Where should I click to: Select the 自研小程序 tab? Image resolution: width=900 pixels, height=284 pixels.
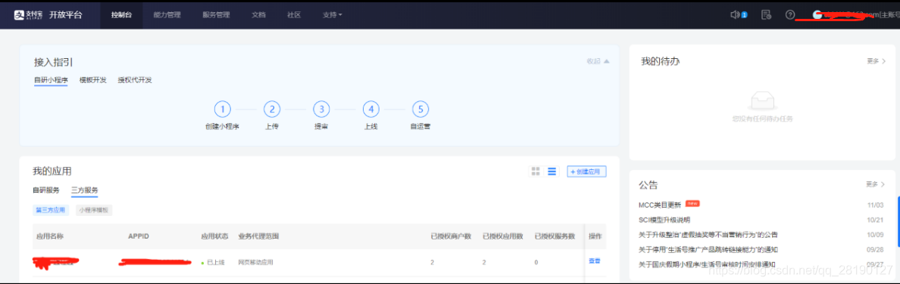51,80
